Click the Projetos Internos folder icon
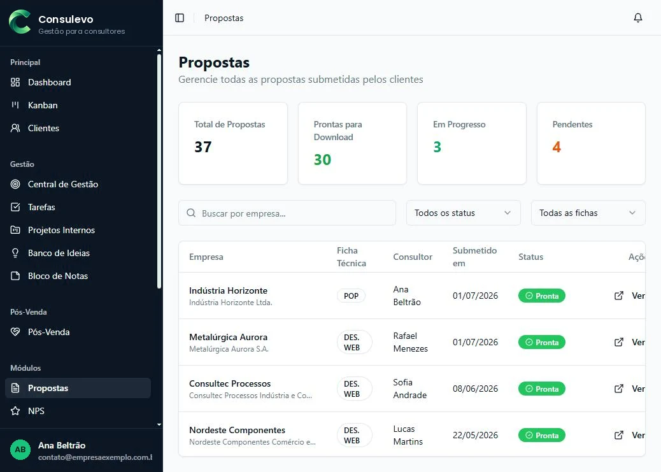Viewport: 661px width, 472px height. click(15, 230)
